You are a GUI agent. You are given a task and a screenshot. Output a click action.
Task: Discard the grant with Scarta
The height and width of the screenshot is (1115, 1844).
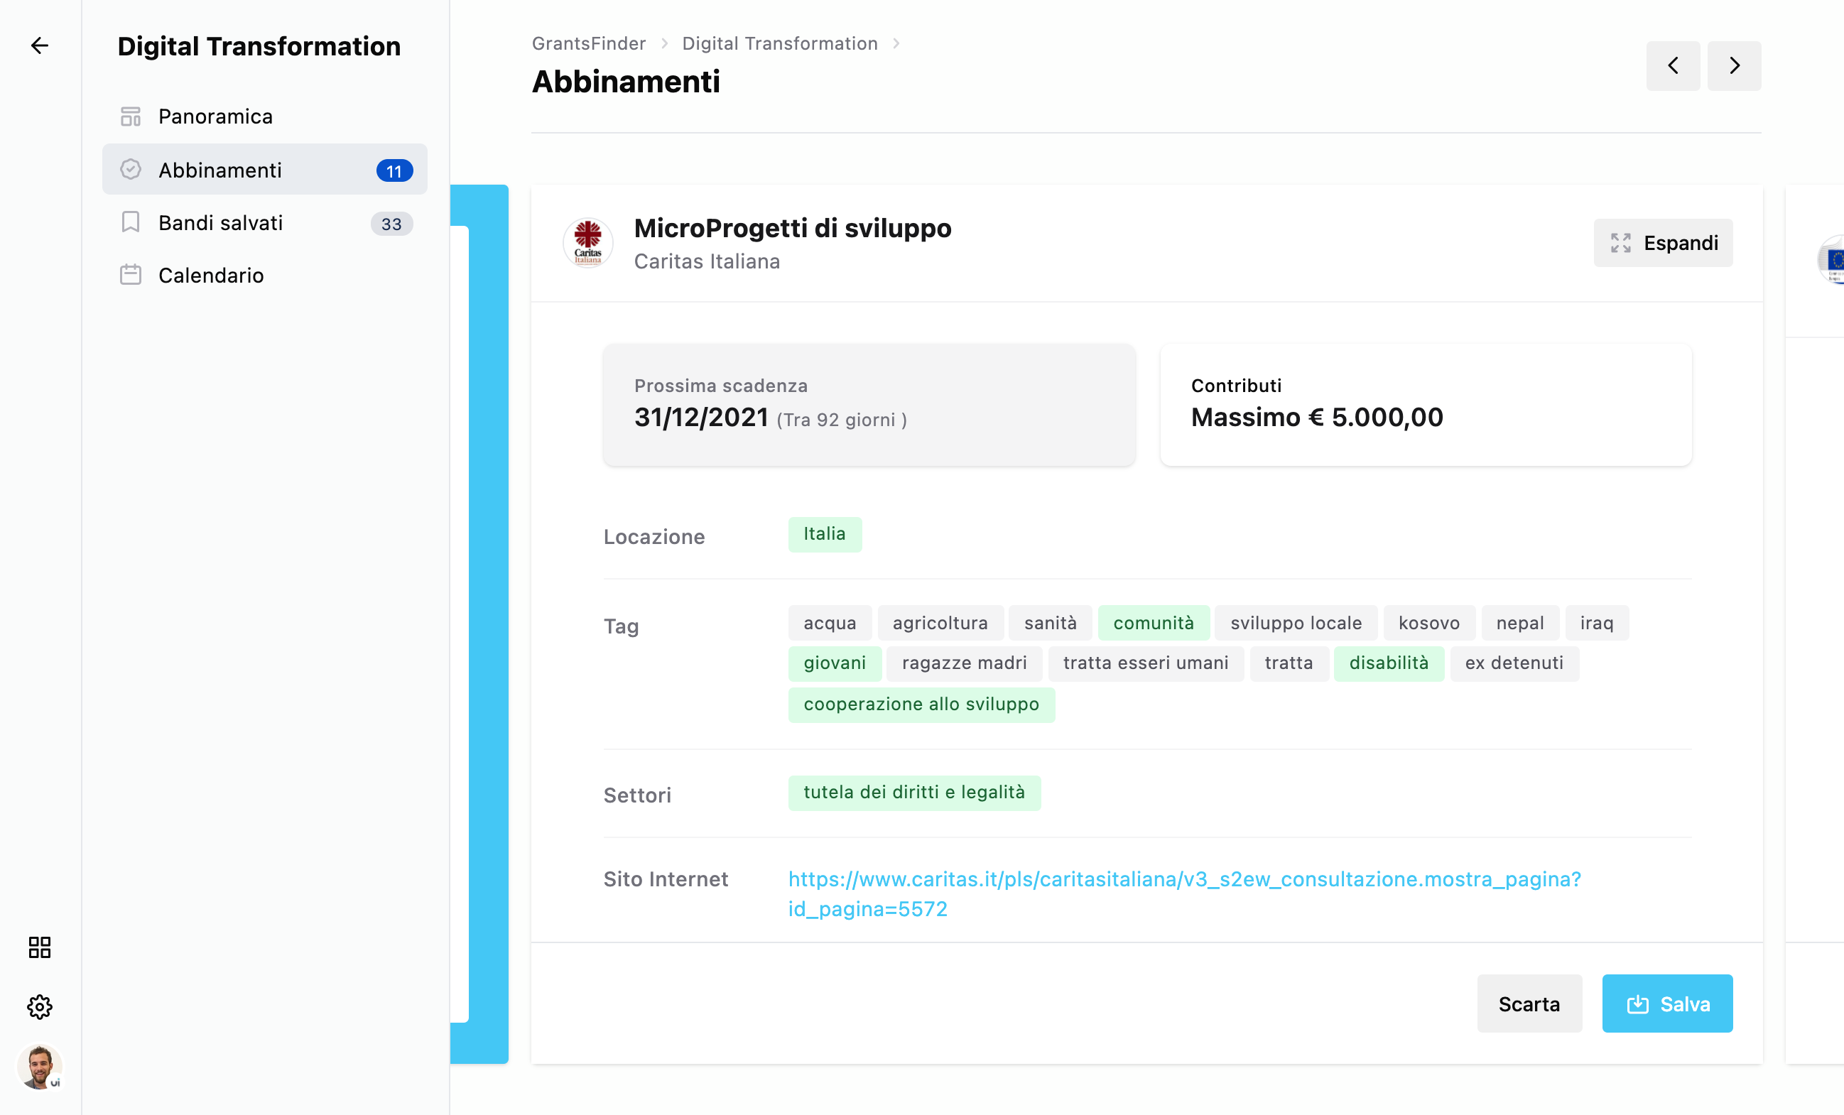click(1529, 1003)
